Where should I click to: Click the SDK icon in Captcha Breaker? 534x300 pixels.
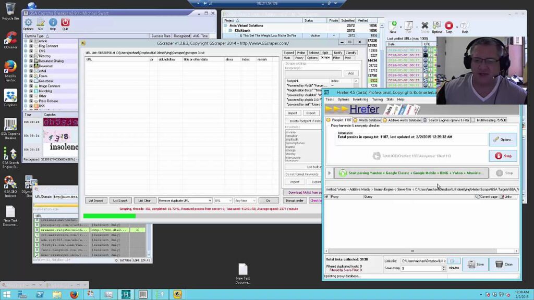(41, 24)
